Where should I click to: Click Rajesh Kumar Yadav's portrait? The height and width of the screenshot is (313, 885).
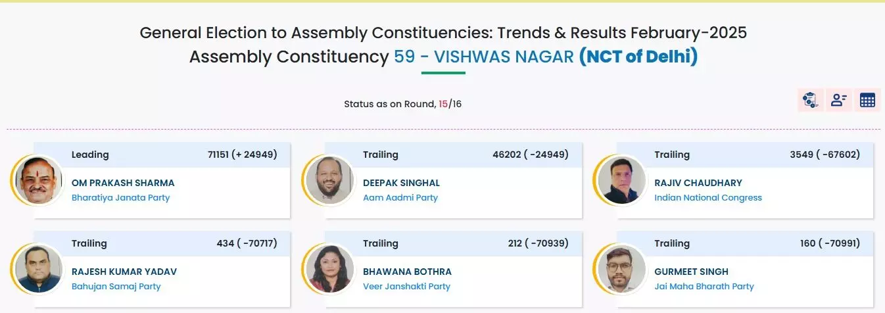(37, 269)
